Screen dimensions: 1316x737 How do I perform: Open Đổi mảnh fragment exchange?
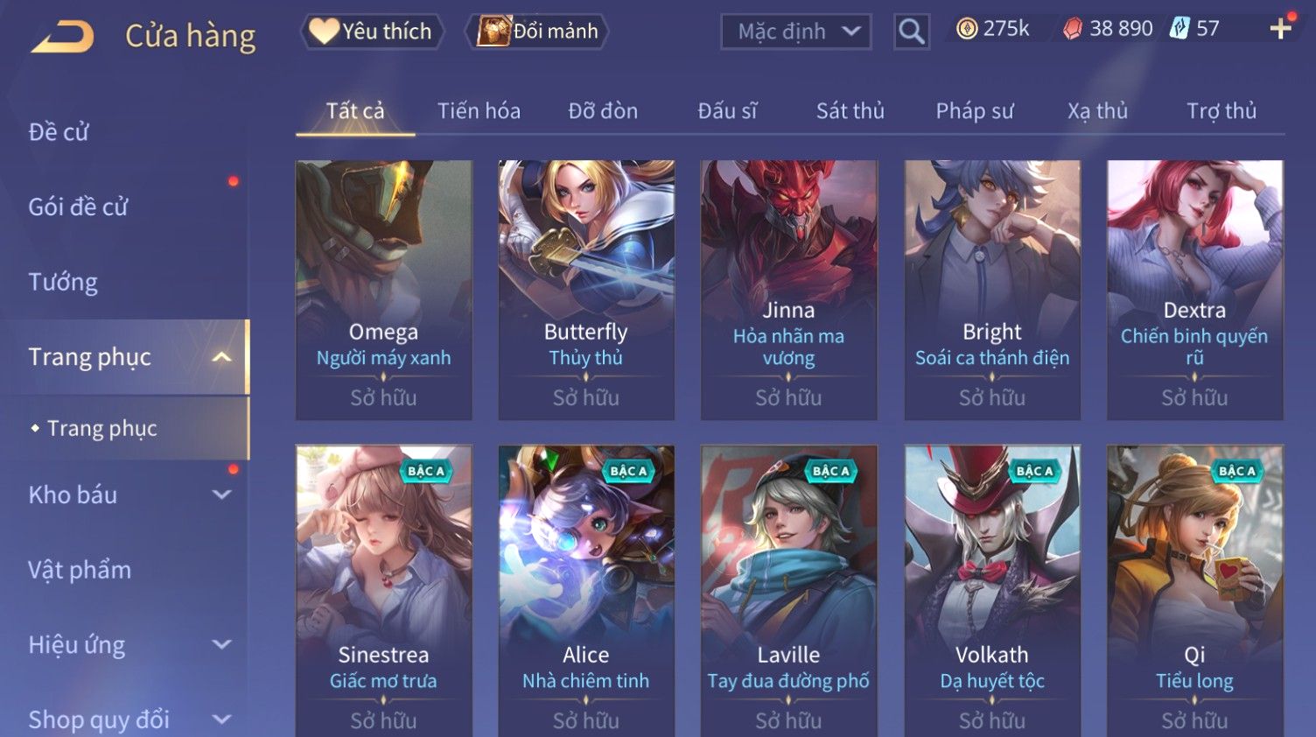coord(539,32)
